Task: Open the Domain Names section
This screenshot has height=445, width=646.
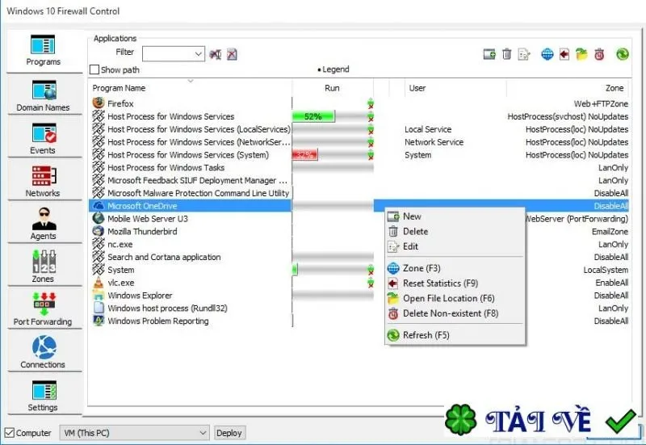Action: pos(44,95)
